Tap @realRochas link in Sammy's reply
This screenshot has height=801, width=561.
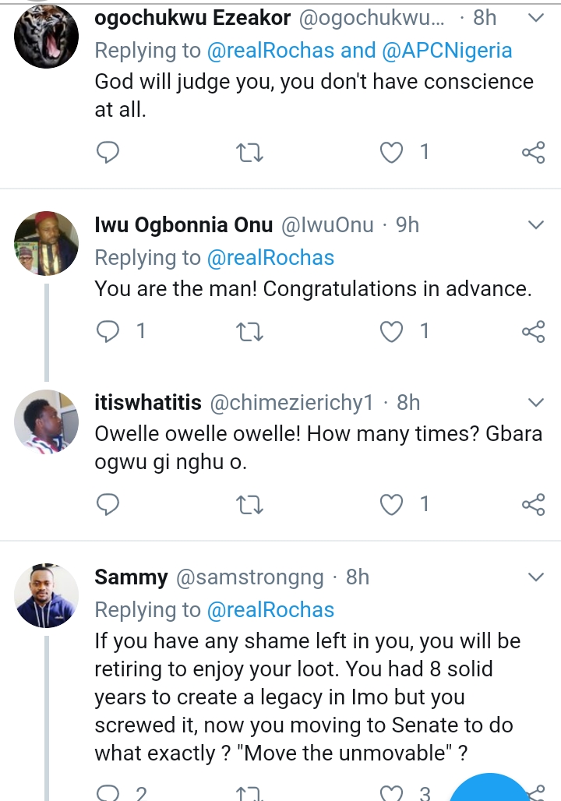pyautogui.click(x=270, y=609)
